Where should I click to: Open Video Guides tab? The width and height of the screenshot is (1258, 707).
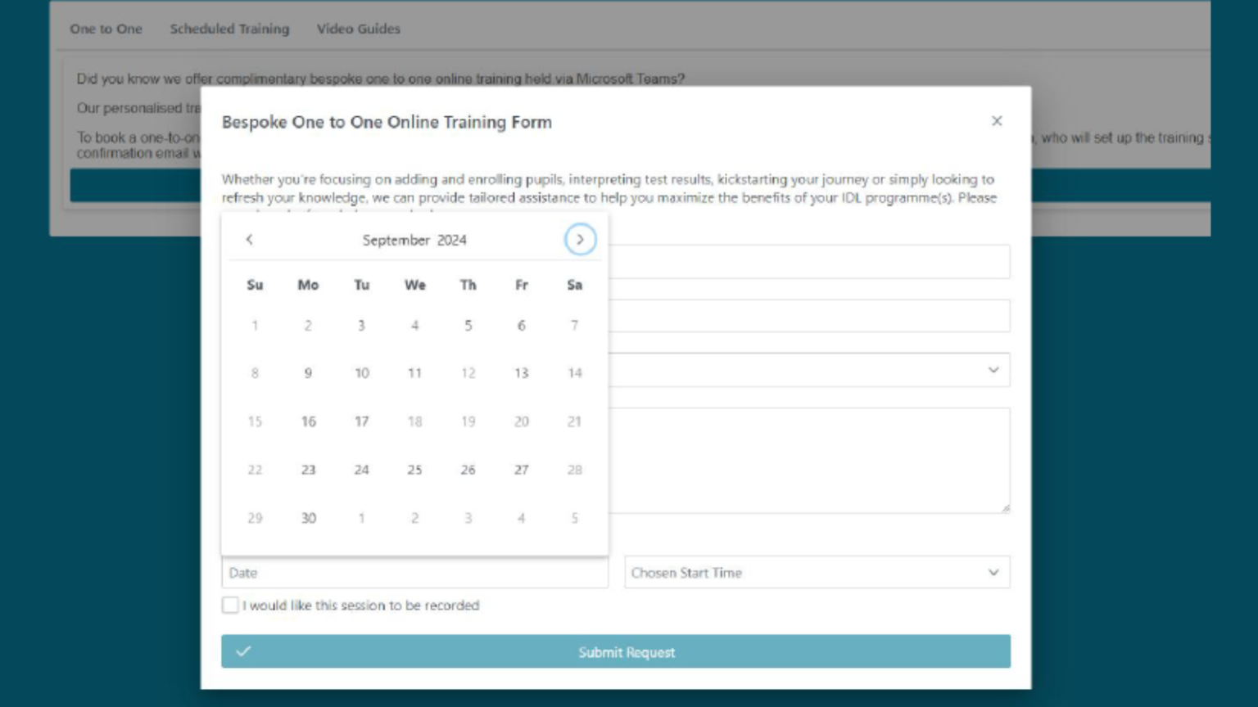tap(359, 29)
